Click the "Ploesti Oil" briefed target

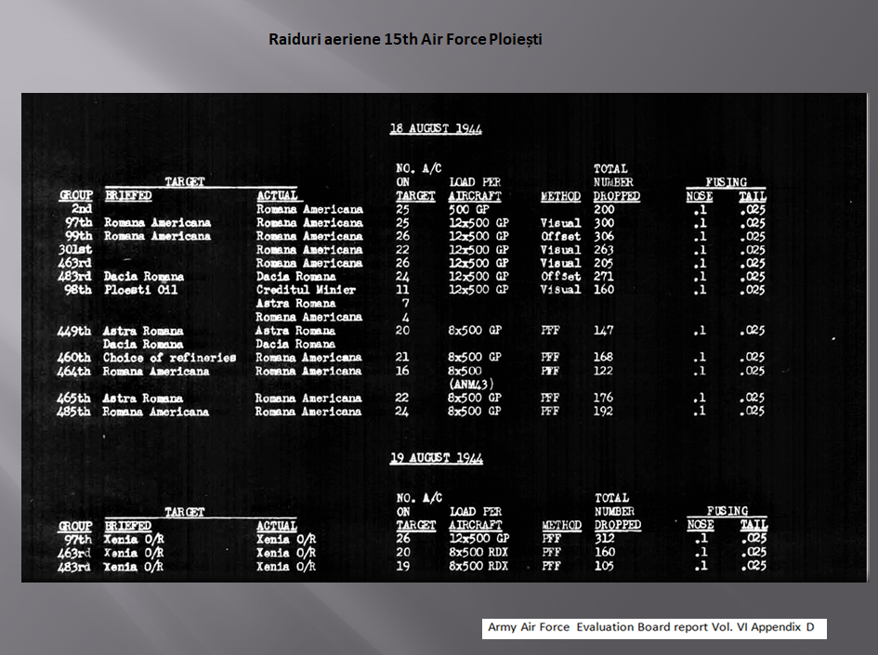coord(140,290)
